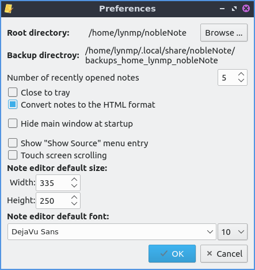Decrease the note editor Height value
This screenshot has width=255, height=270.
74,204
